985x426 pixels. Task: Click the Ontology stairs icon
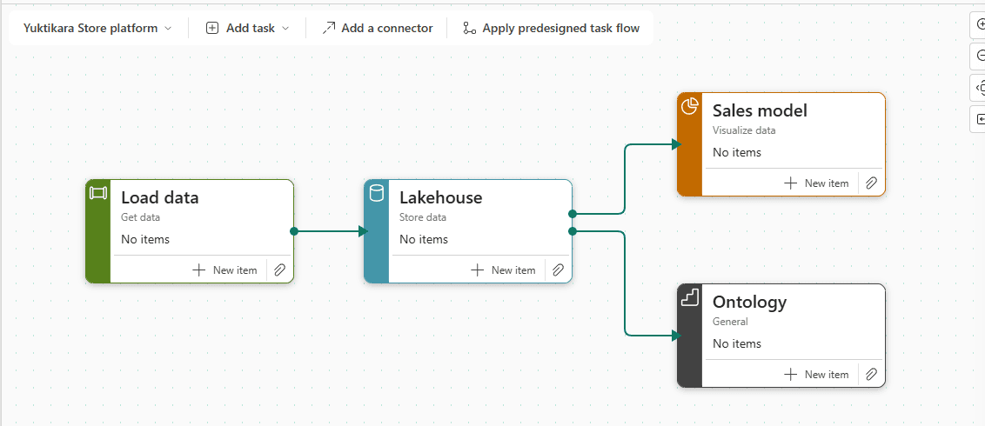click(x=690, y=297)
